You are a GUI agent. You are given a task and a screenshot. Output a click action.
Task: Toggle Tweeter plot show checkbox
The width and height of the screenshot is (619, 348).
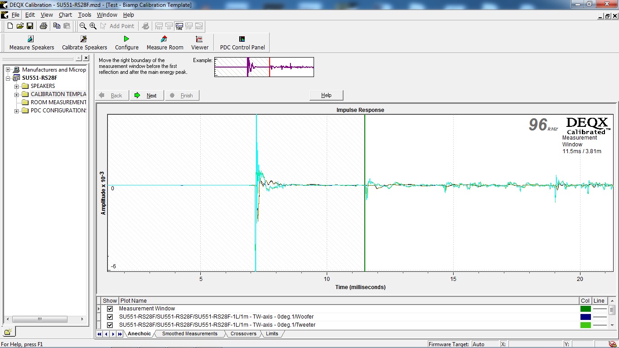coord(110,325)
